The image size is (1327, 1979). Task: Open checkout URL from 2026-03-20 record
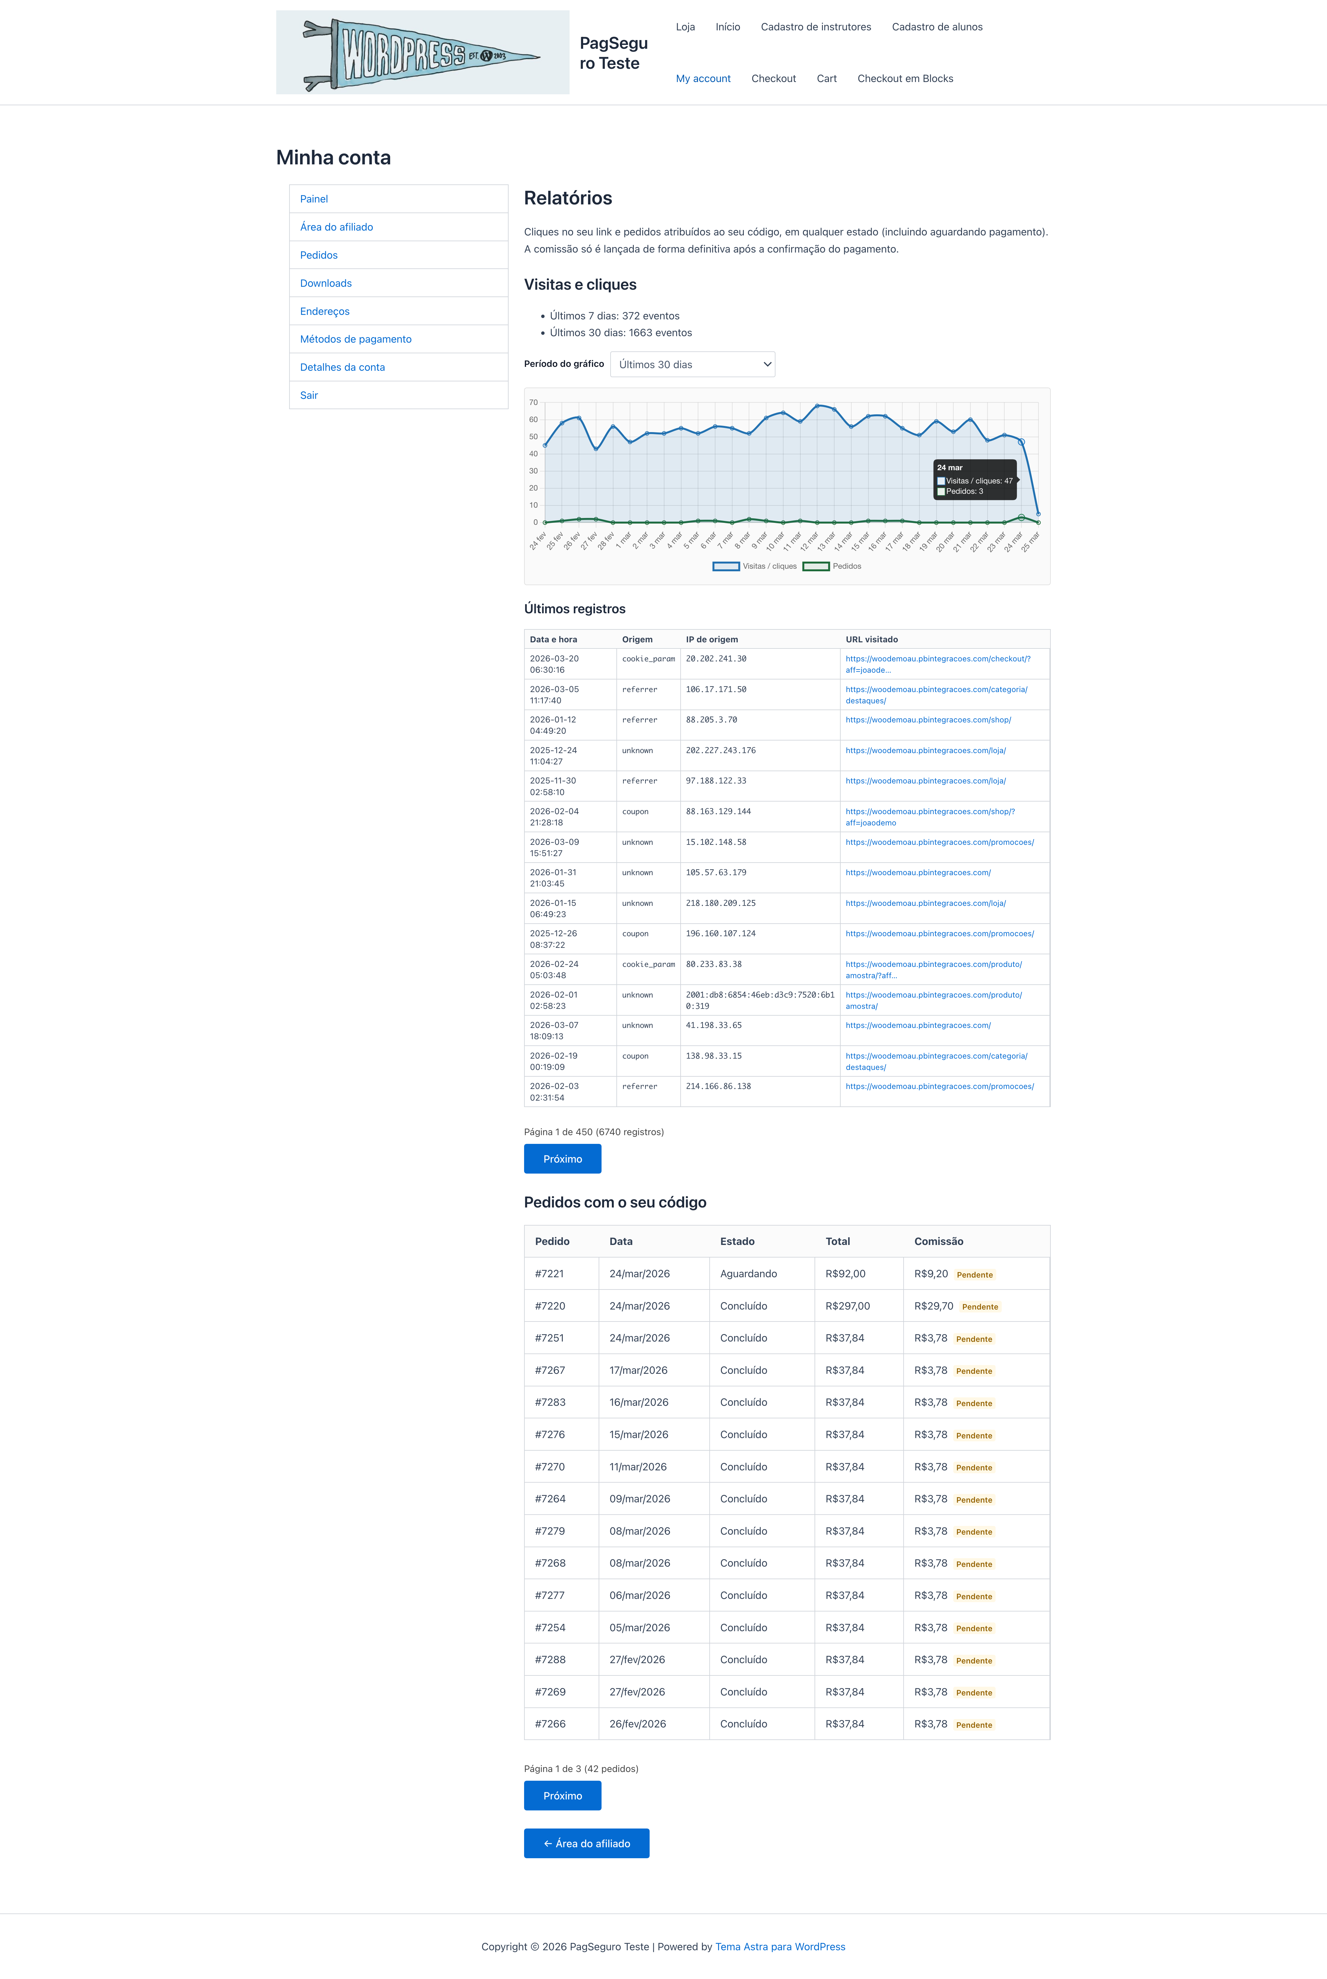click(938, 664)
